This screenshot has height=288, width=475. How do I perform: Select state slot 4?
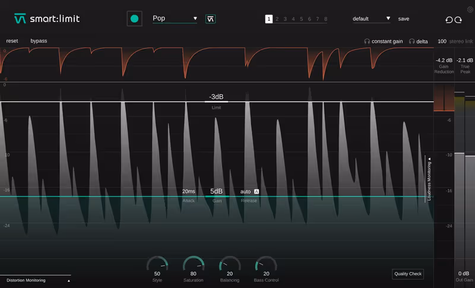click(x=293, y=19)
